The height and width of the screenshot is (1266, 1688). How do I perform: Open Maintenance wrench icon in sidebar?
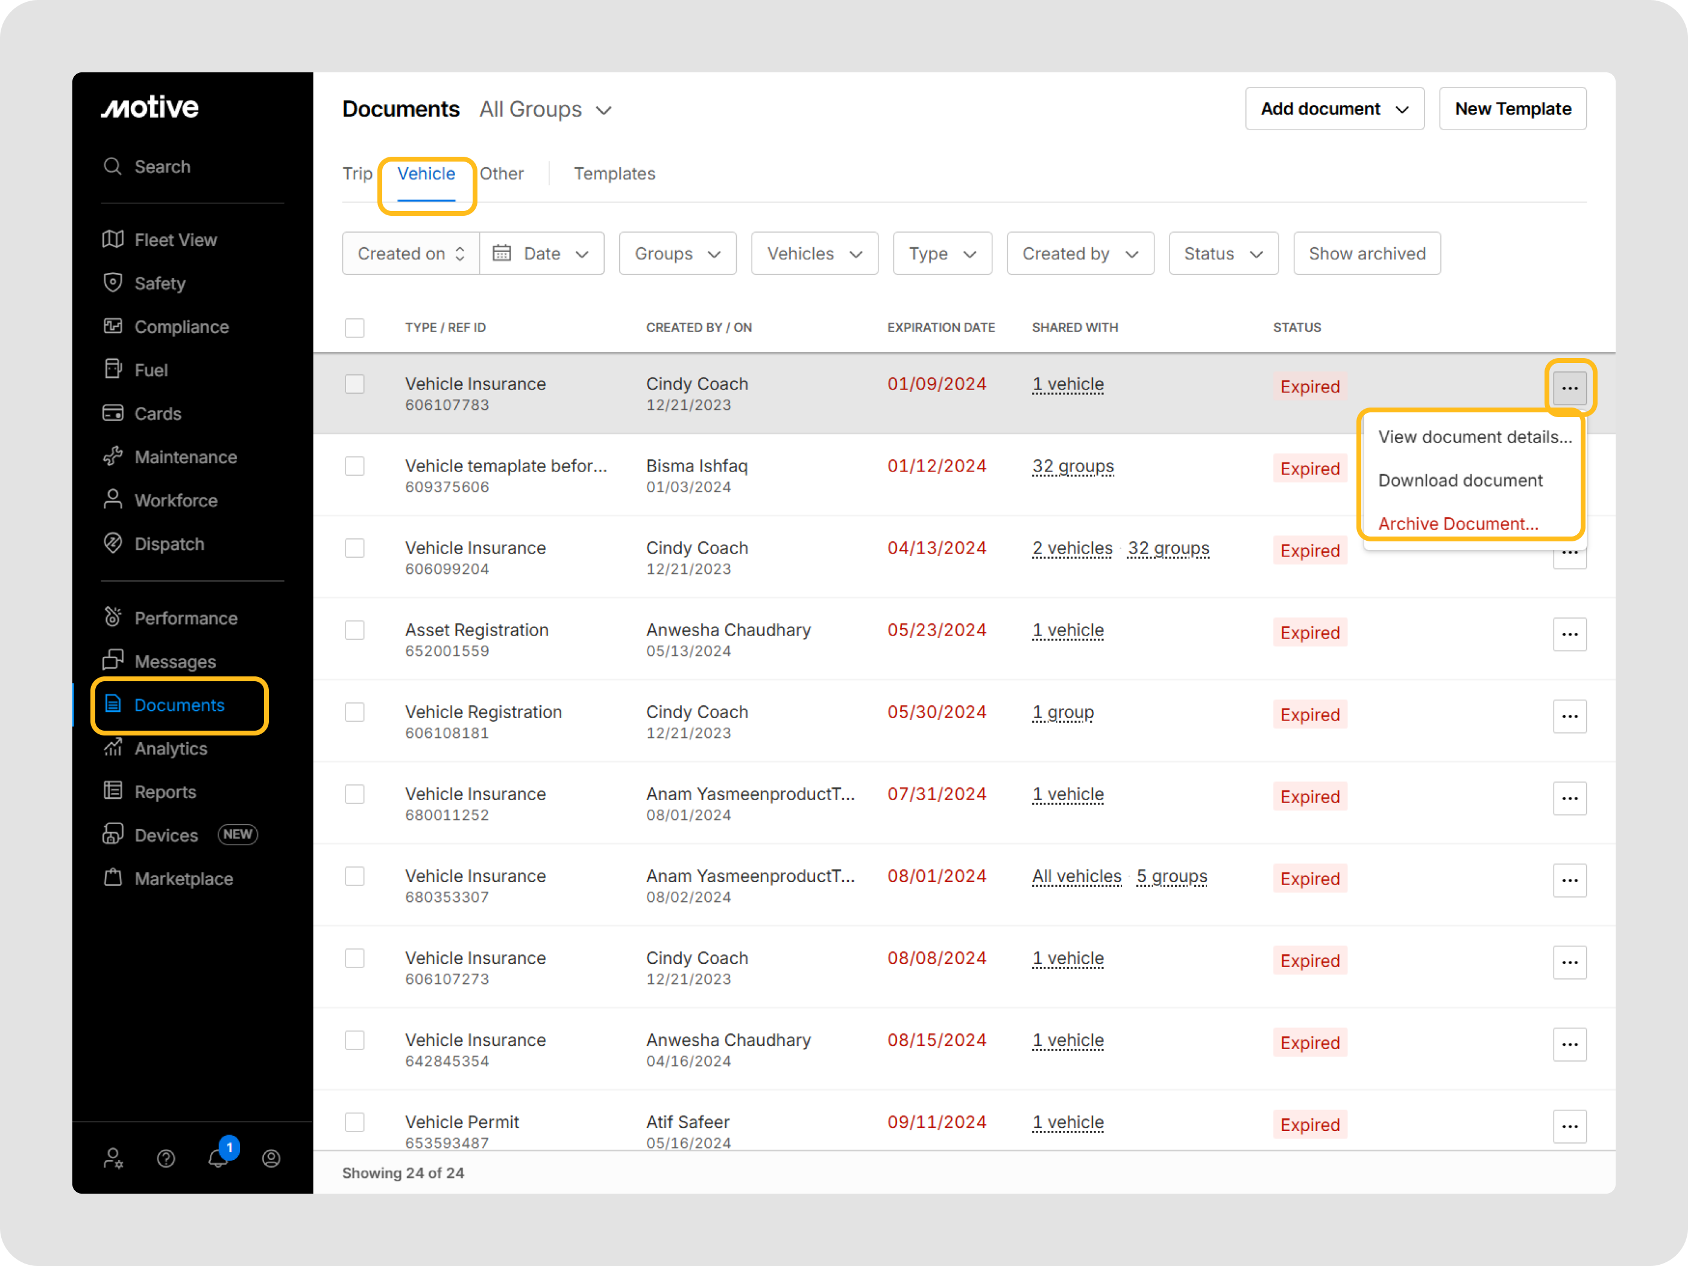click(x=113, y=456)
